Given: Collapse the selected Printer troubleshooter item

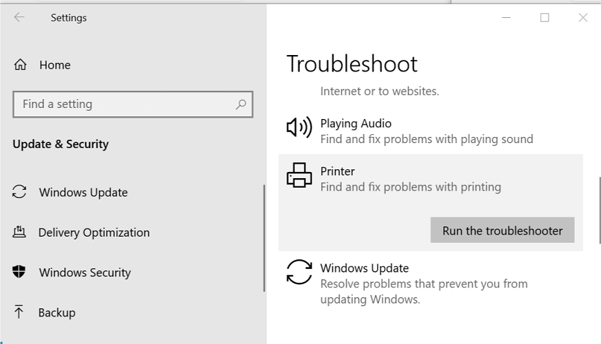Looking at the screenshot, I should coord(431,179).
